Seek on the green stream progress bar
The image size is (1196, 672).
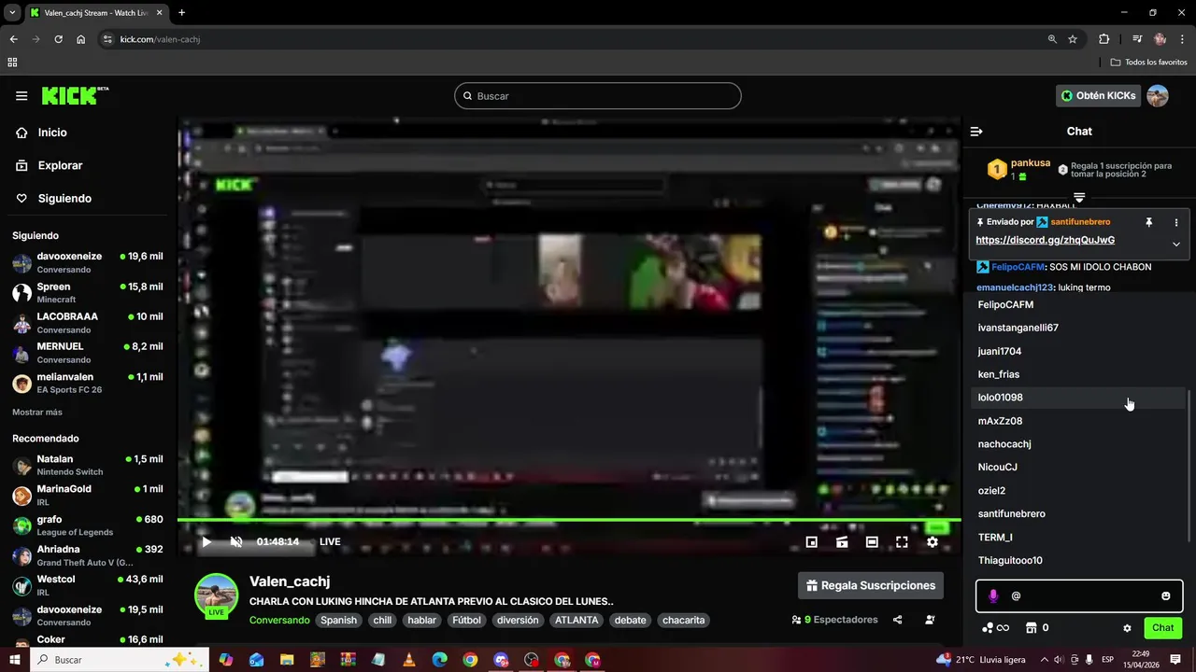click(x=569, y=520)
